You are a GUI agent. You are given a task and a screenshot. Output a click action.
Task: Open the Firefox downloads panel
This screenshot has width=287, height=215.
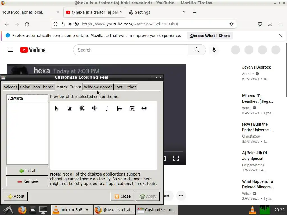click(x=270, y=24)
